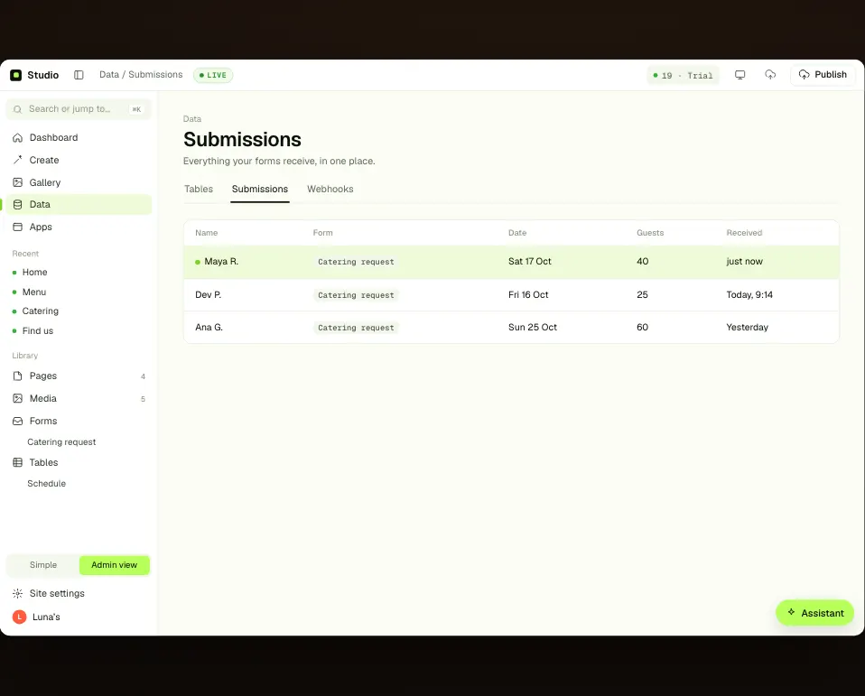865x696 pixels.
Task: Click the Publish button
Action: [823, 75]
